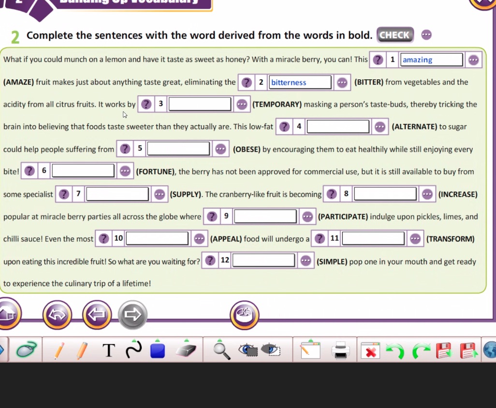Choose the curved line style tool

coord(133,349)
